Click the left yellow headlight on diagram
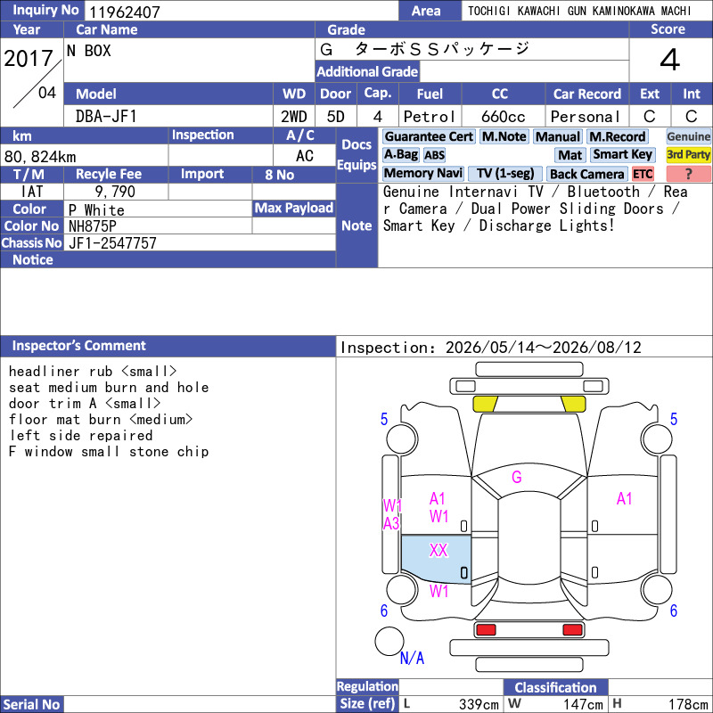713x713 pixels. [x=485, y=404]
